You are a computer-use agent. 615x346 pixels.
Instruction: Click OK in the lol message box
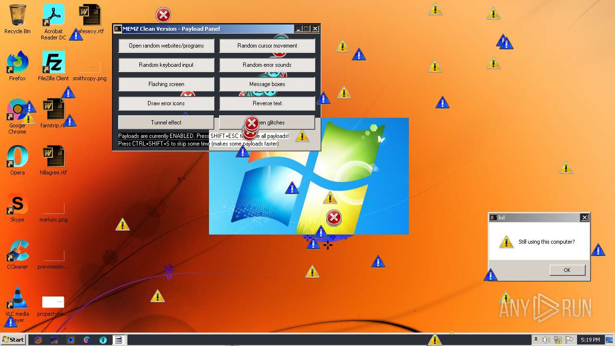pyautogui.click(x=567, y=270)
